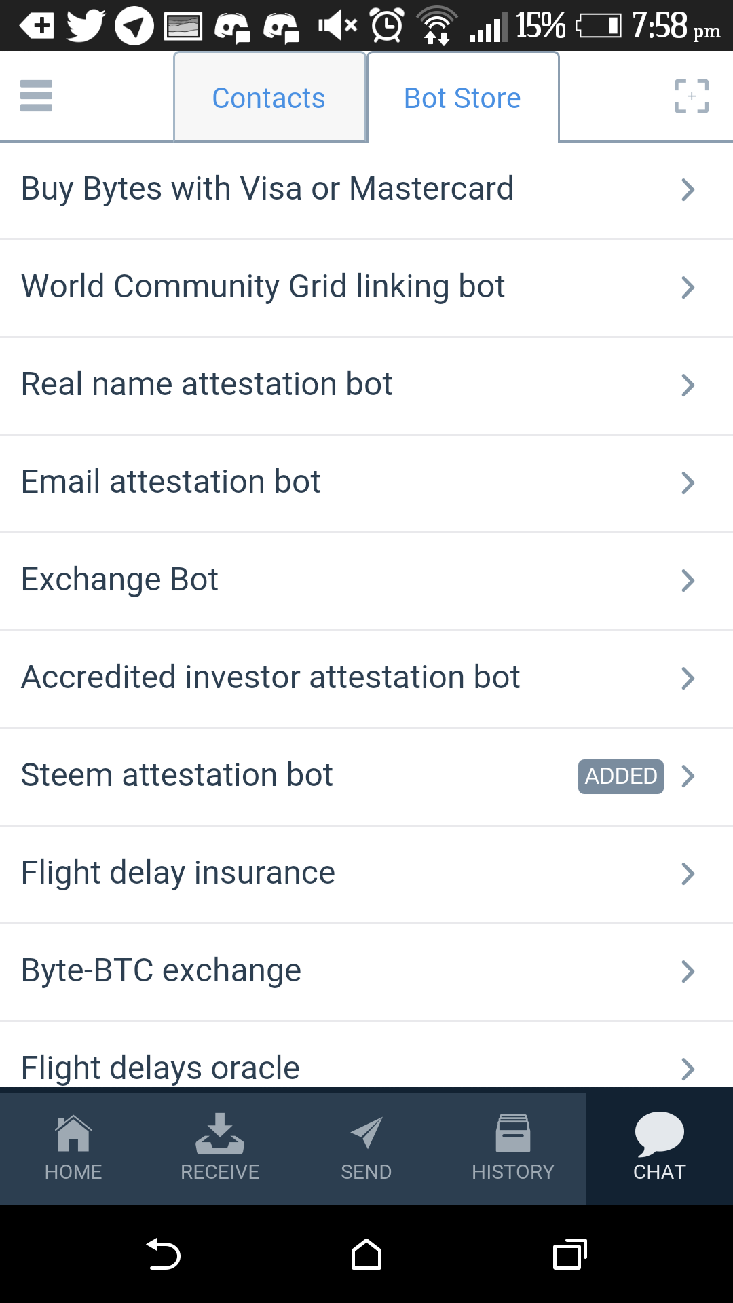Switch to the Contacts tab
Image resolution: width=733 pixels, height=1303 pixels.
point(269,98)
